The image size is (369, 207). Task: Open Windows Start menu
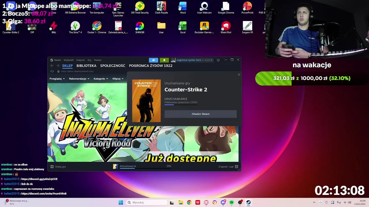121,202
